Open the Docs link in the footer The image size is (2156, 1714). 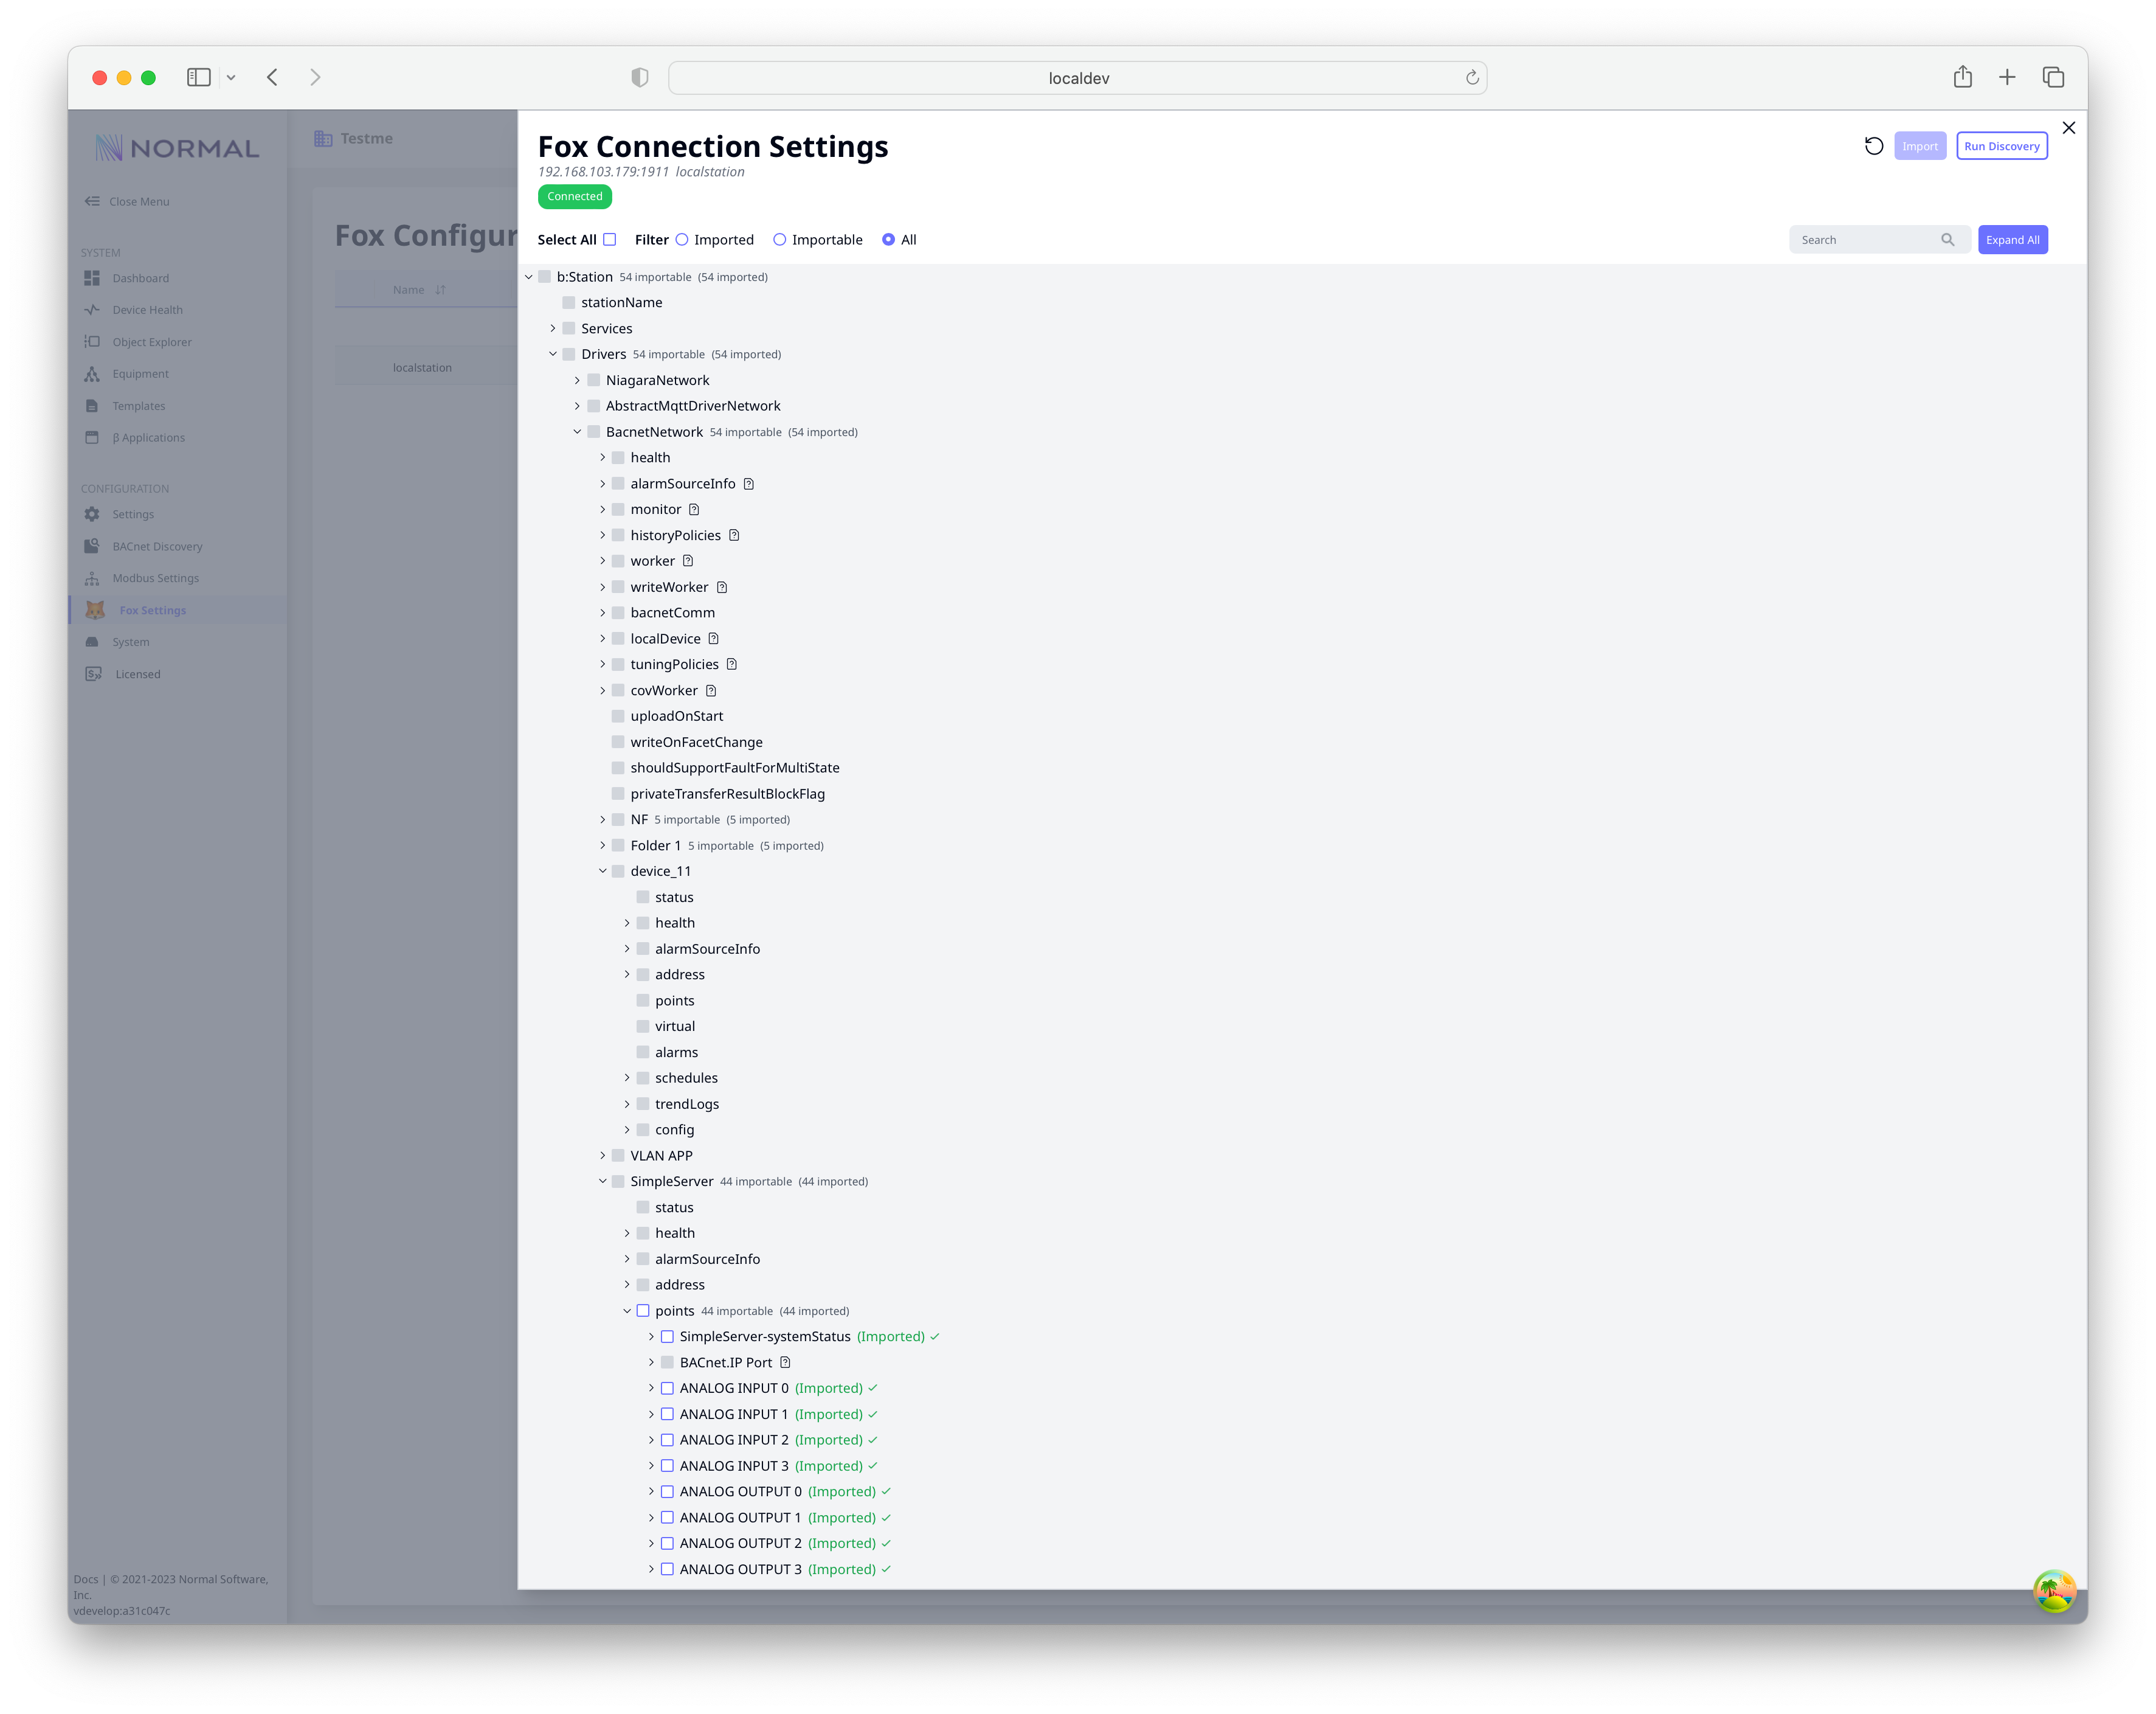[x=85, y=1580]
